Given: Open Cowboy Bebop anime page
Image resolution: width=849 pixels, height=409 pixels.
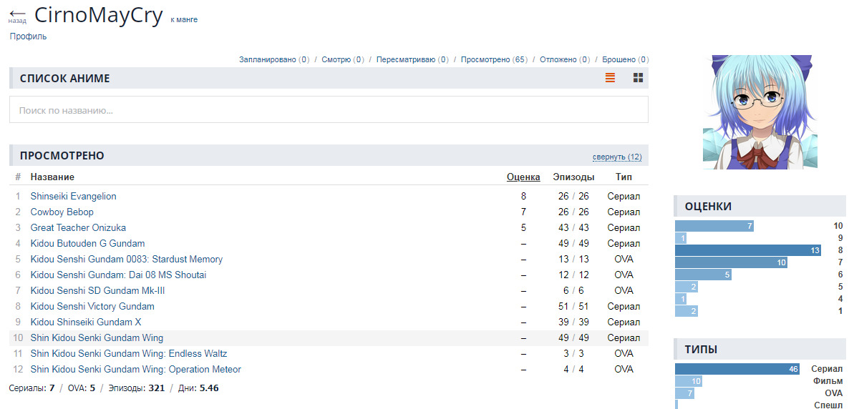Looking at the screenshot, I should (x=62, y=212).
